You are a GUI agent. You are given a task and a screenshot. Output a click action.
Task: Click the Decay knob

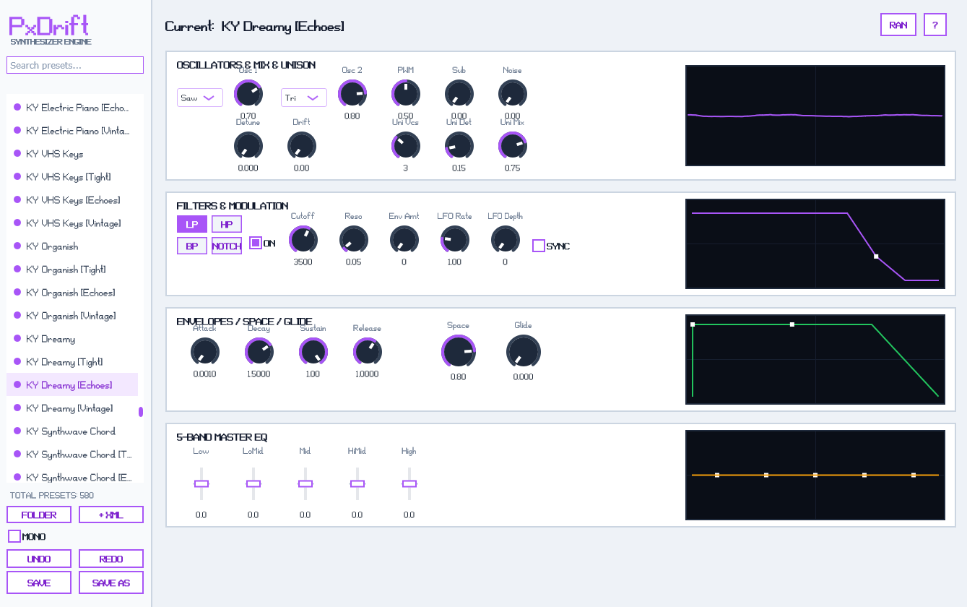pyautogui.click(x=259, y=352)
